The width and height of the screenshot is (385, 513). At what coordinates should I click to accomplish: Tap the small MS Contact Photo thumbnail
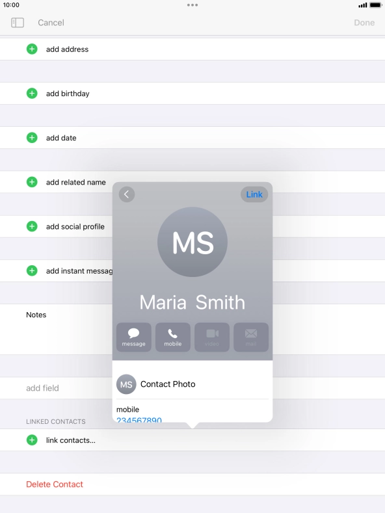click(x=126, y=384)
